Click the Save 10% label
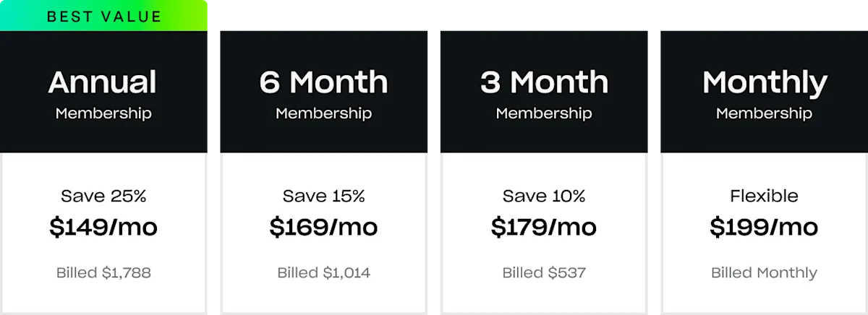Screen dimensions: 868x315 [x=544, y=196]
